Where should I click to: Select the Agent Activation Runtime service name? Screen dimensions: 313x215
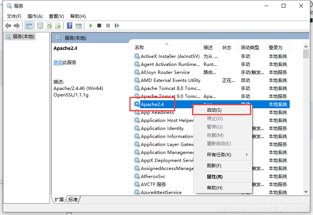point(170,64)
